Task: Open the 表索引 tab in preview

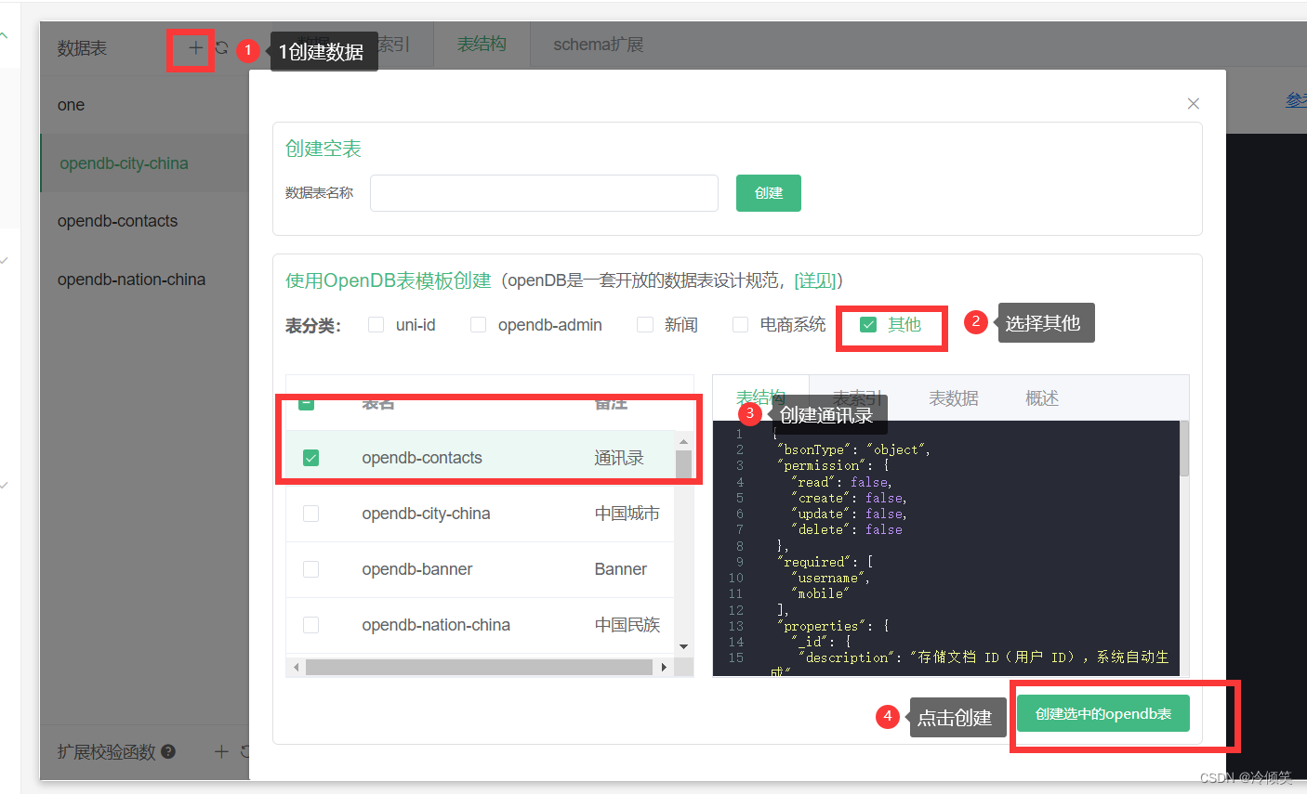Action: [857, 397]
